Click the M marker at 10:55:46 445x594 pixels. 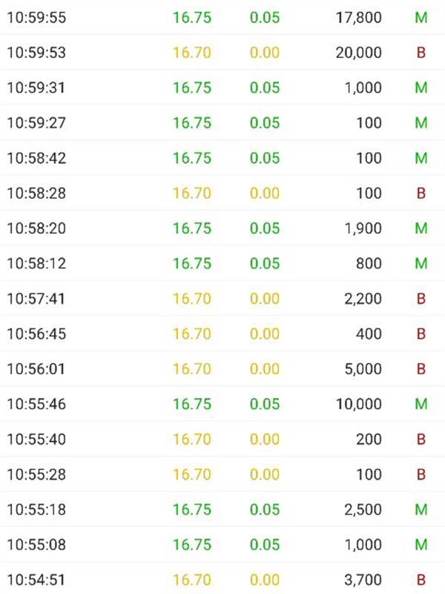tap(421, 404)
